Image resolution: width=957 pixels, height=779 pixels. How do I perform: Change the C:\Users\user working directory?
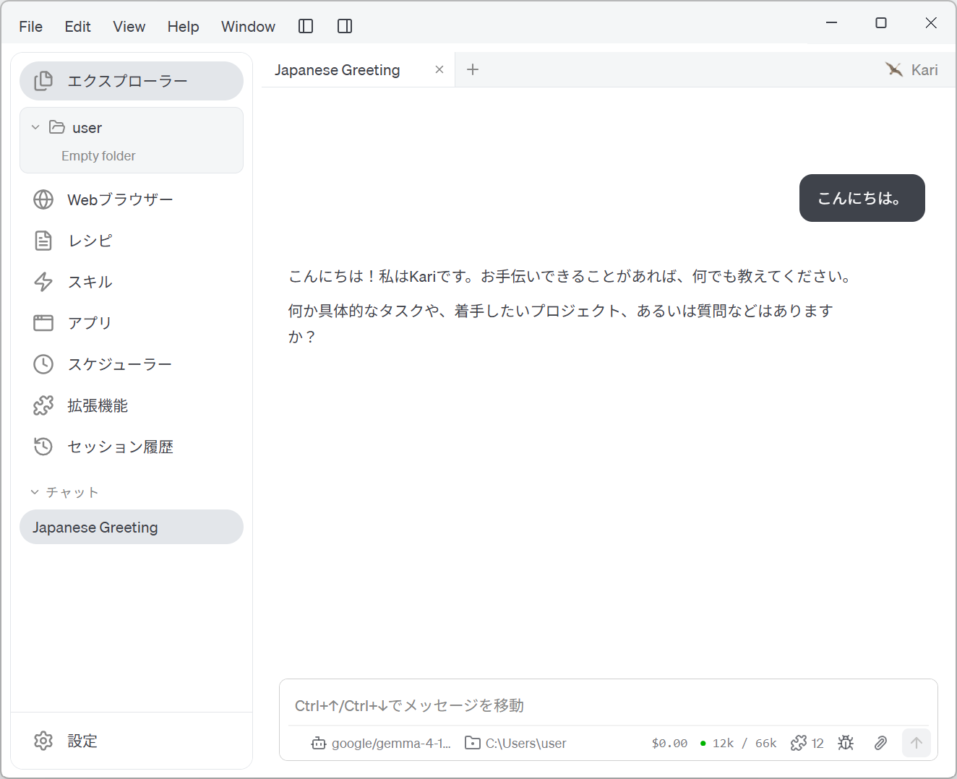point(515,743)
